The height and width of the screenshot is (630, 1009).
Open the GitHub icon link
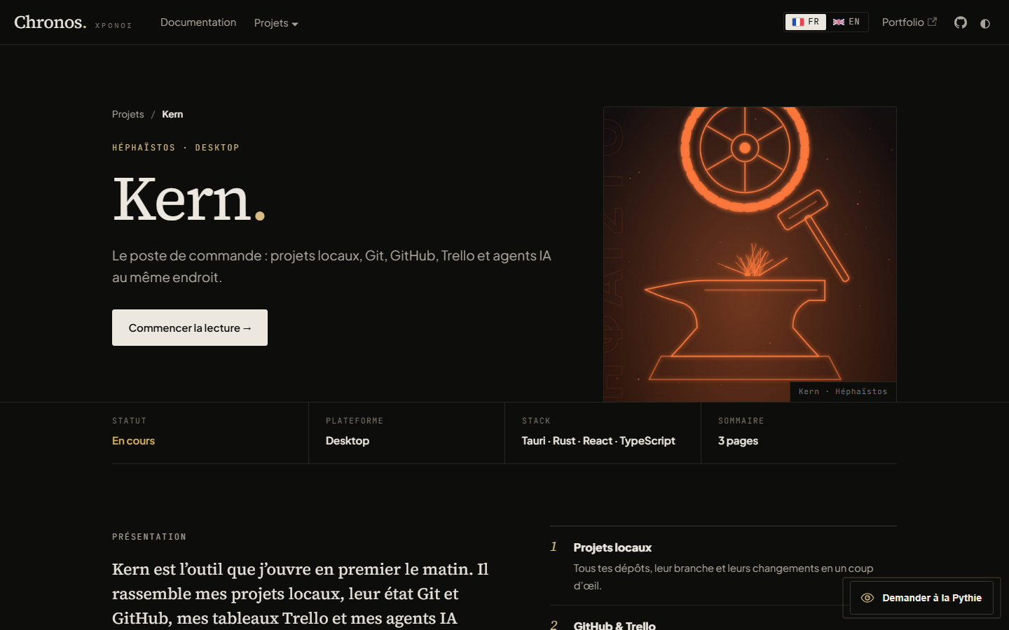[x=961, y=23]
